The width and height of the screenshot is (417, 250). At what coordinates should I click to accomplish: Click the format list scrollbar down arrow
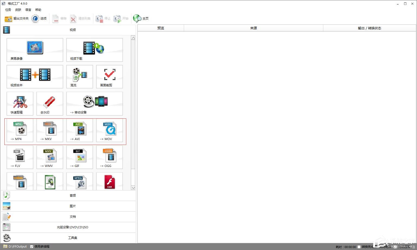pyautogui.click(x=133, y=188)
